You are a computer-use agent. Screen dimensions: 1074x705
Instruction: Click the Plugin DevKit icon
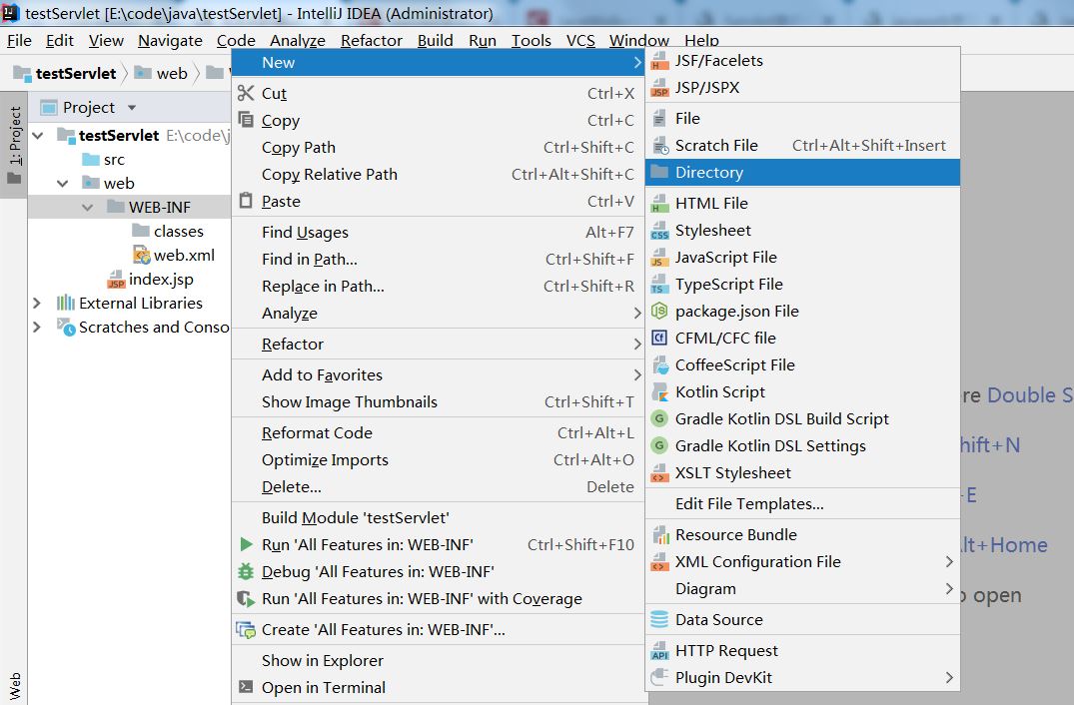pos(659,677)
